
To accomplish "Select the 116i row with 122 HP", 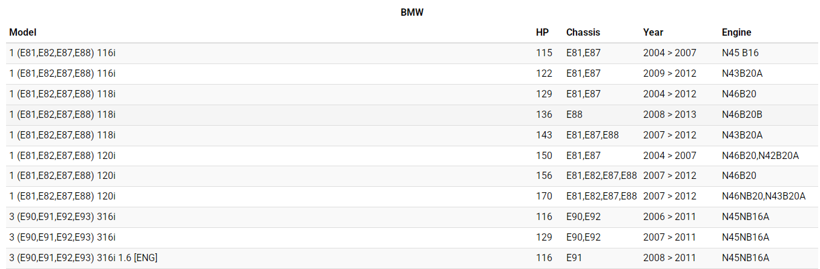I will pos(62,74).
